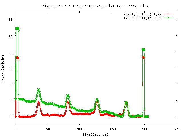Click the 50 tick label on the time axis
This screenshot has width=183, height=137.
click(47, 129)
